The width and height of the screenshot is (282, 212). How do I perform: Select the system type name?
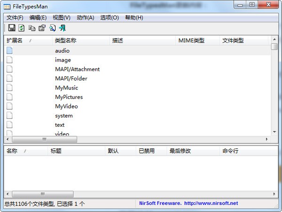coord(64,116)
